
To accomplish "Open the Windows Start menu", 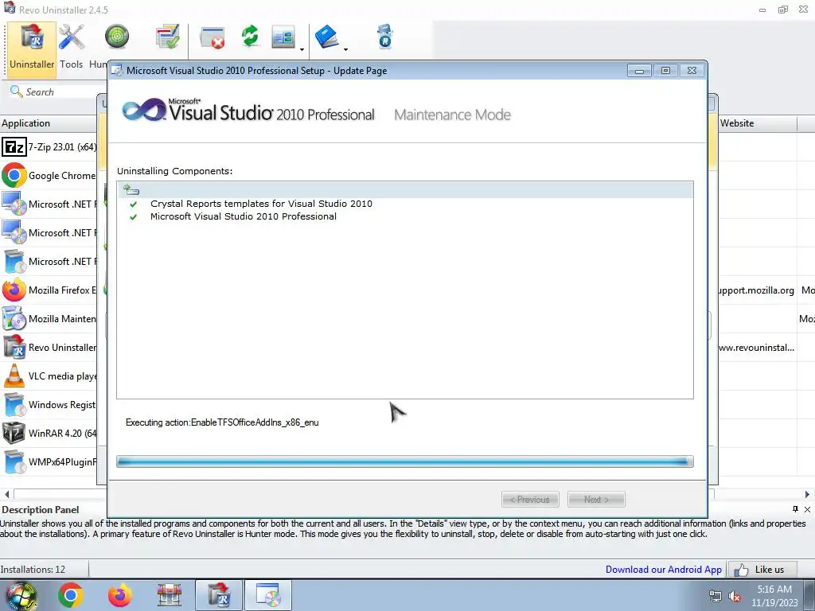I will coord(21,595).
